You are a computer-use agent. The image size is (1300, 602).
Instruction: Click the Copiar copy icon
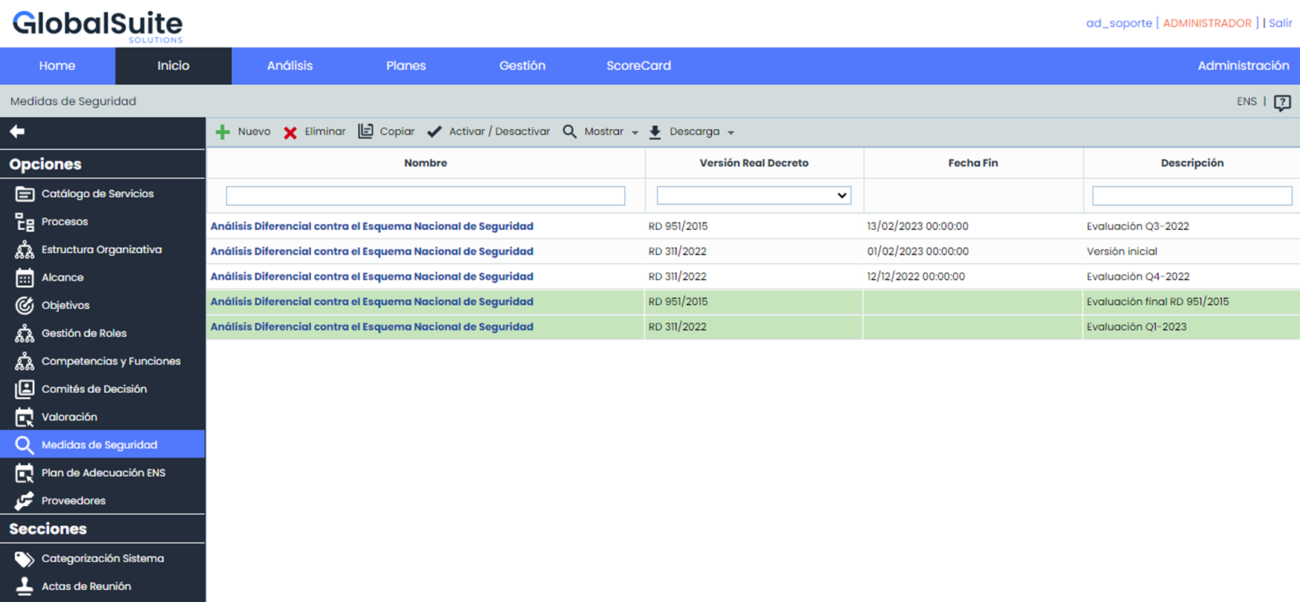tap(365, 132)
